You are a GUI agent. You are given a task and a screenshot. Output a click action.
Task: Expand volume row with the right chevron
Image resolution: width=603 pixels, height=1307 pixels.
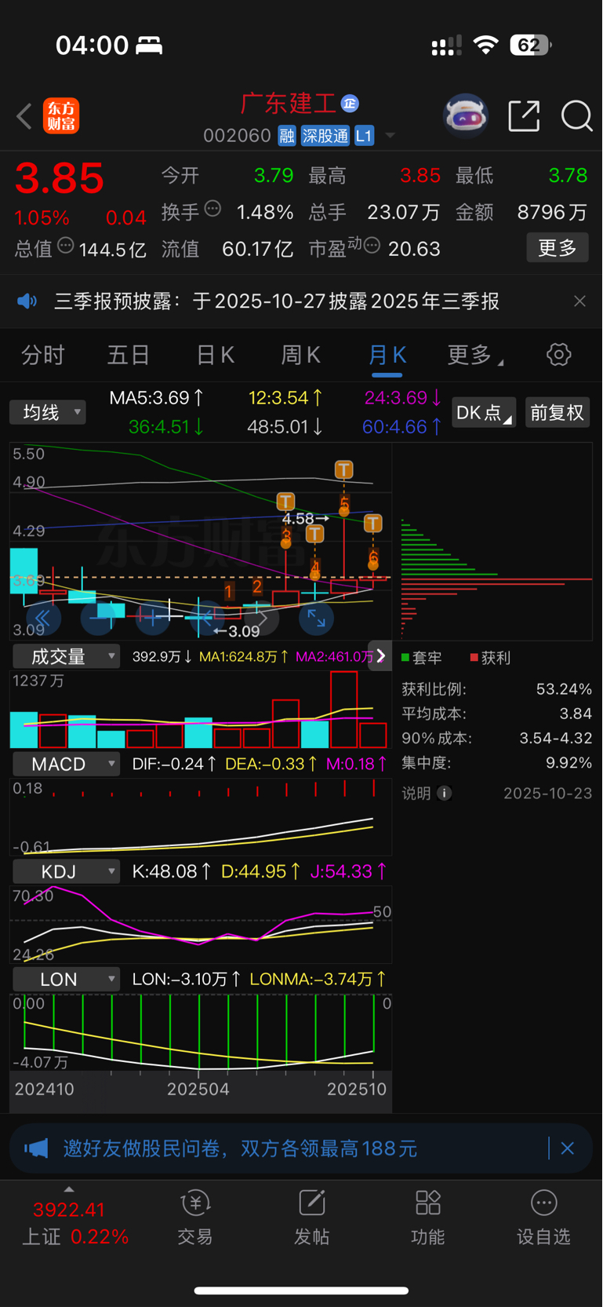[x=380, y=655]
